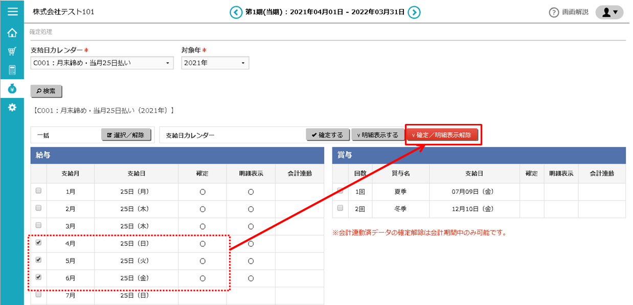This screenshot has height=305, width=633.
Task: Open the shopping cart section in the sidebar
Action: coord(13,51)
